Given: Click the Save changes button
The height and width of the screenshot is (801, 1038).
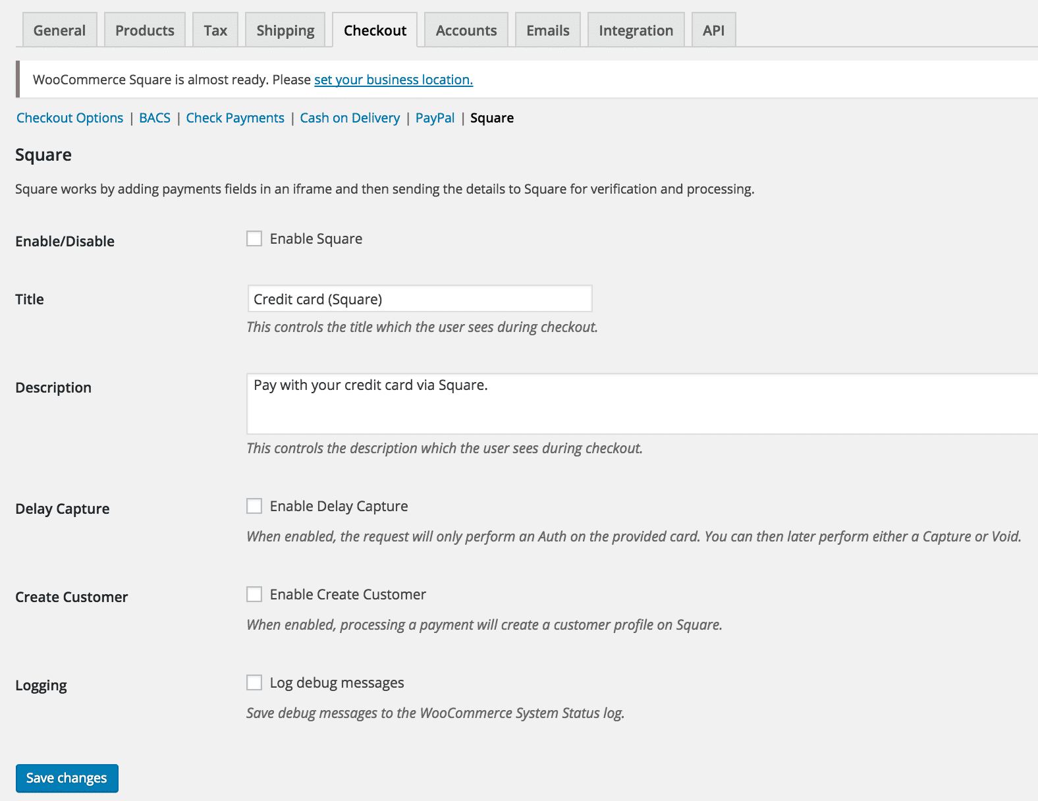Looking at the screenshot, I should 67,778.
